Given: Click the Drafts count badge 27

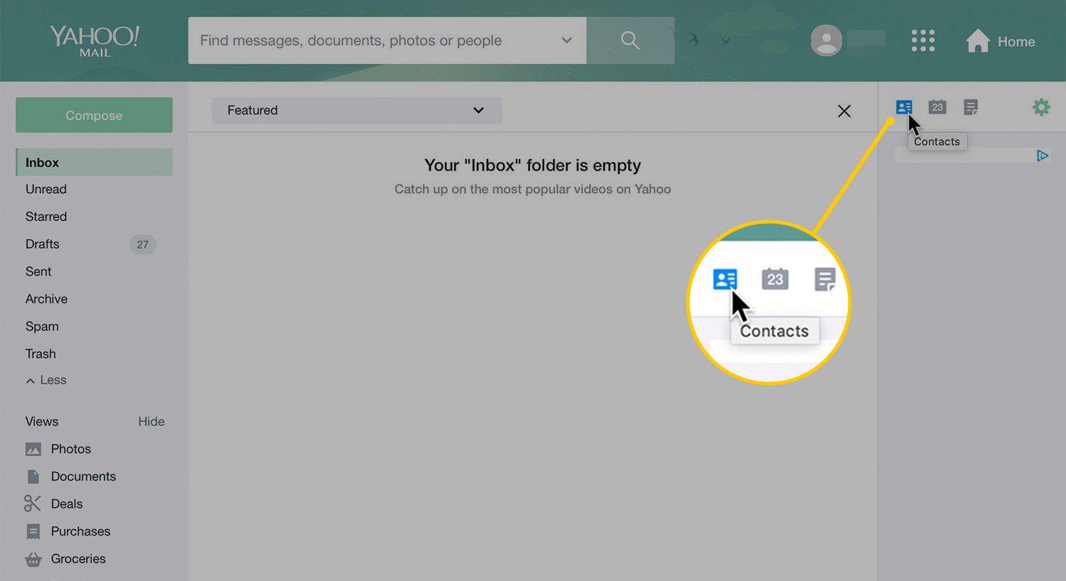Looking at the screenshot, I should click(x=143, y=244).
